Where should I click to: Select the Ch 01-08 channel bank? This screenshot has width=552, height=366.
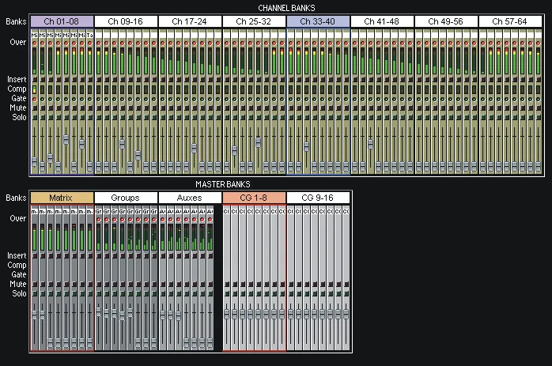[x=62, y=21]
